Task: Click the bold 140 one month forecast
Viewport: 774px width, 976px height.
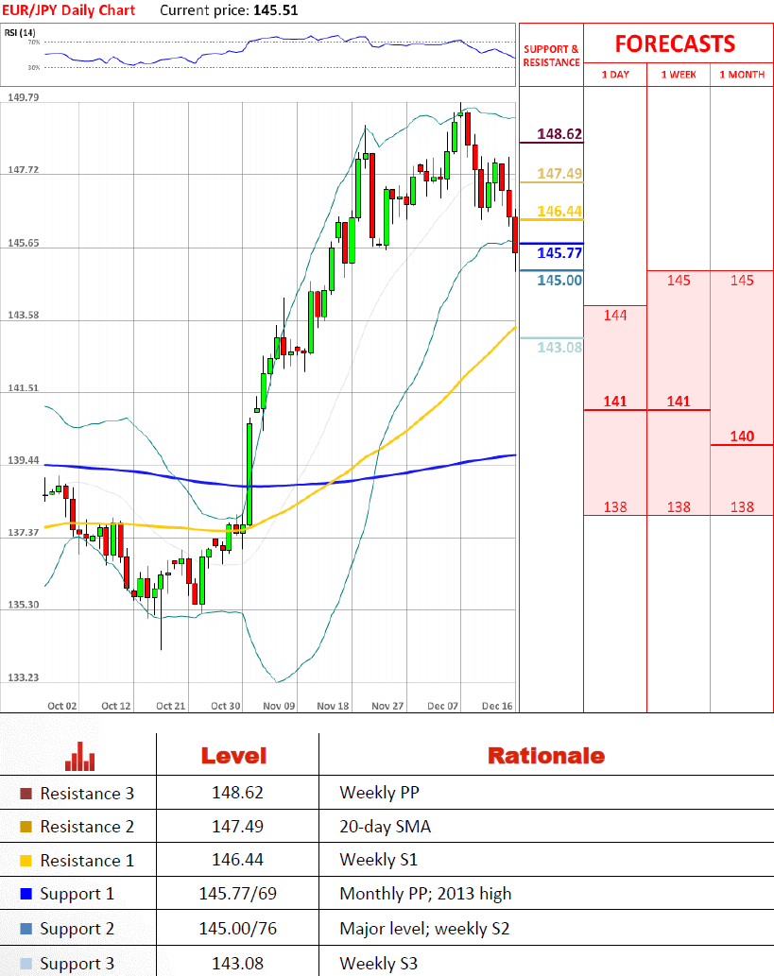Action: coord(742,437)
